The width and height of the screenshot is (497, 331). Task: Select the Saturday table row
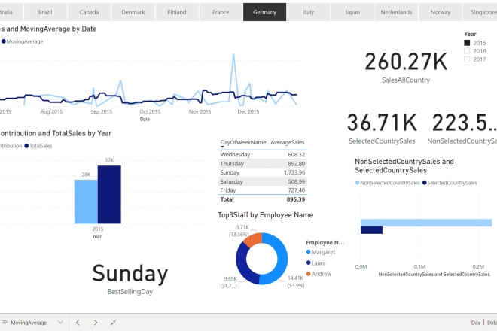[x=263, y=181]
